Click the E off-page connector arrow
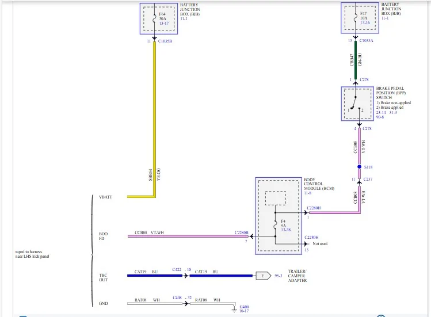Viewport: 431px width, 317px height. (264, 276)
